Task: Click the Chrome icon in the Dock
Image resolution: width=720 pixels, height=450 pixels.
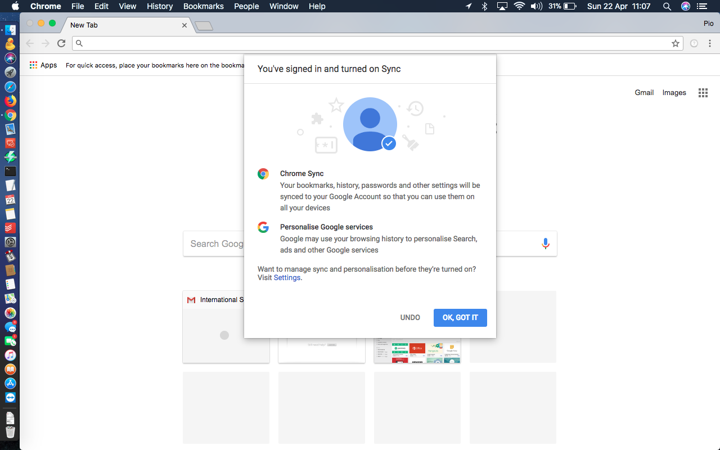Action: tap(10, 115)
